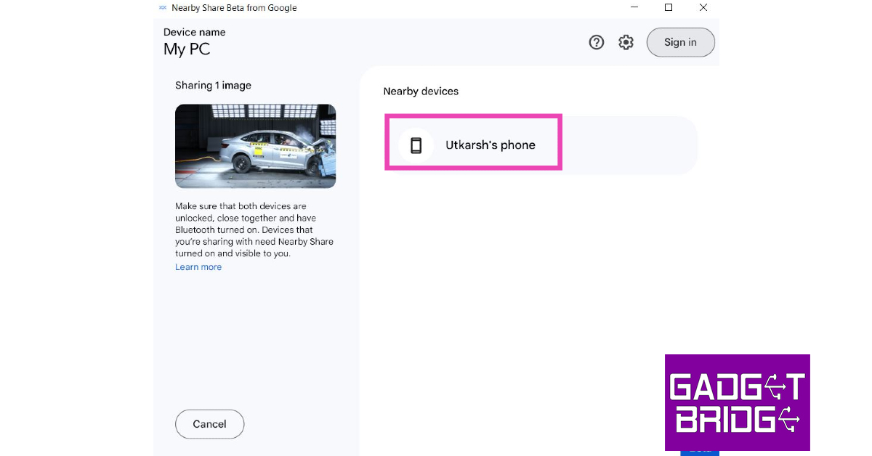
Task: Cancel the image sharing
Action: pyautogui.click(x=209, y=424)
